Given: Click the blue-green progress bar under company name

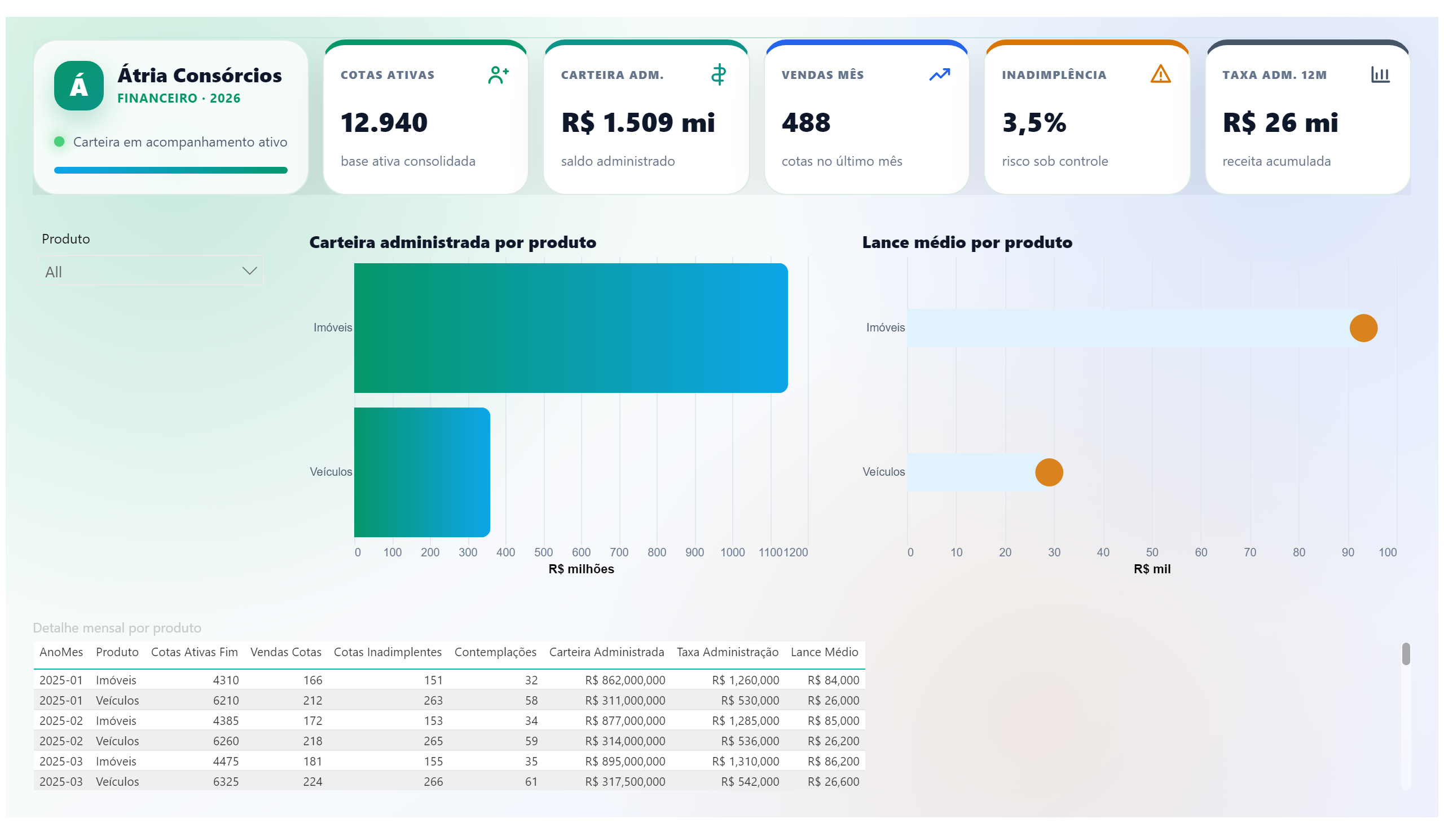Looking at the screenshot, I should click(x=171, y=170).
